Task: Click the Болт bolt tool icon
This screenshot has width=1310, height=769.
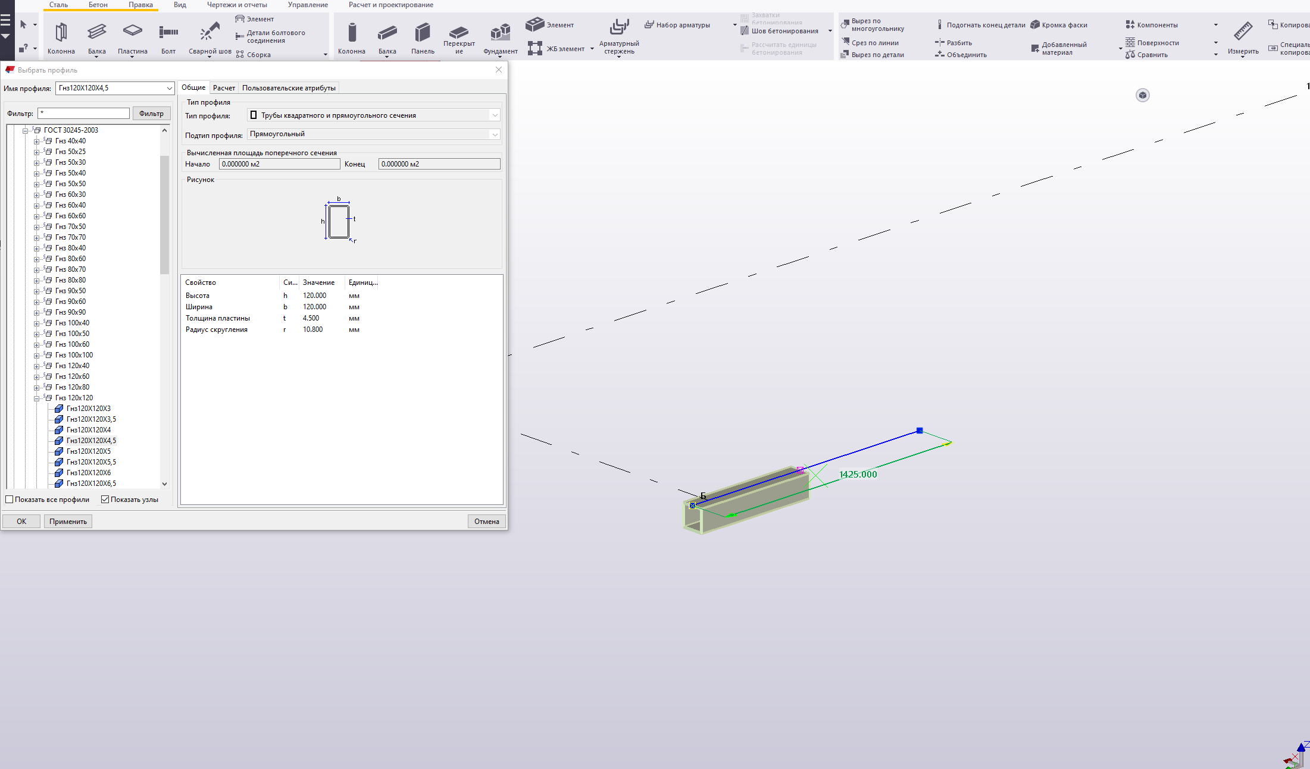Action: 168,33
